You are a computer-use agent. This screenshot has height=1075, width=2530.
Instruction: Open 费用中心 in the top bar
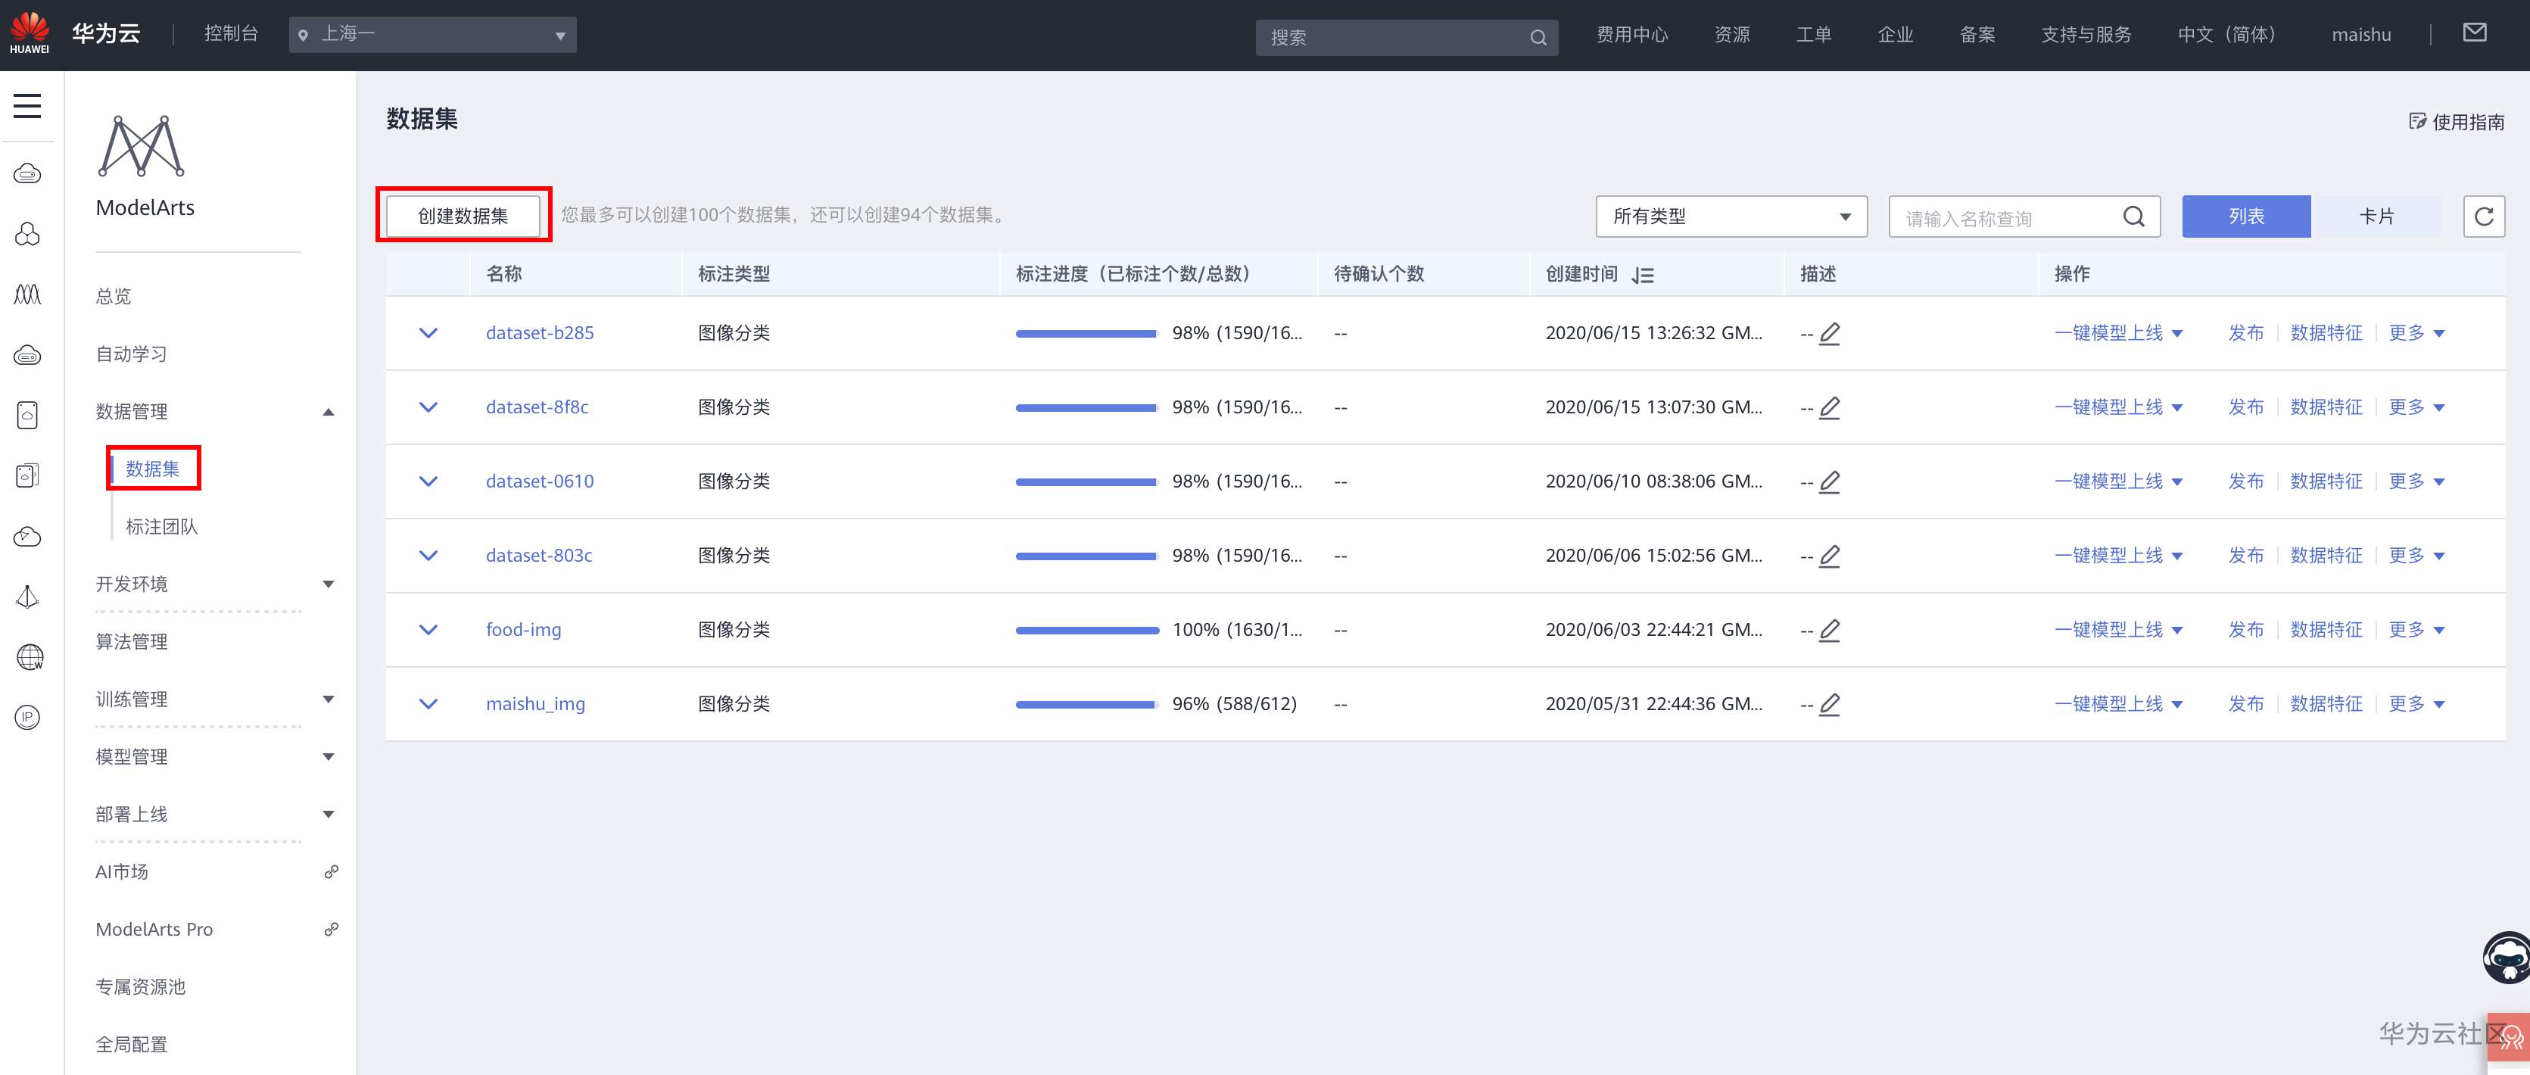(x=1632, y=34)
